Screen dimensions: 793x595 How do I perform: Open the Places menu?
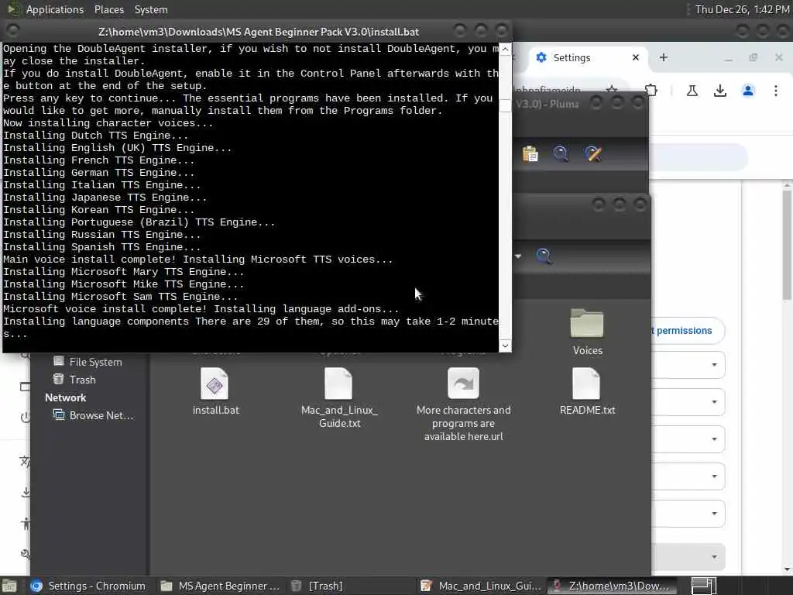point(108,9)
